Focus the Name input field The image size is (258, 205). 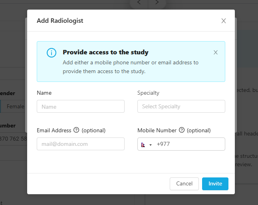pos(81,106)
